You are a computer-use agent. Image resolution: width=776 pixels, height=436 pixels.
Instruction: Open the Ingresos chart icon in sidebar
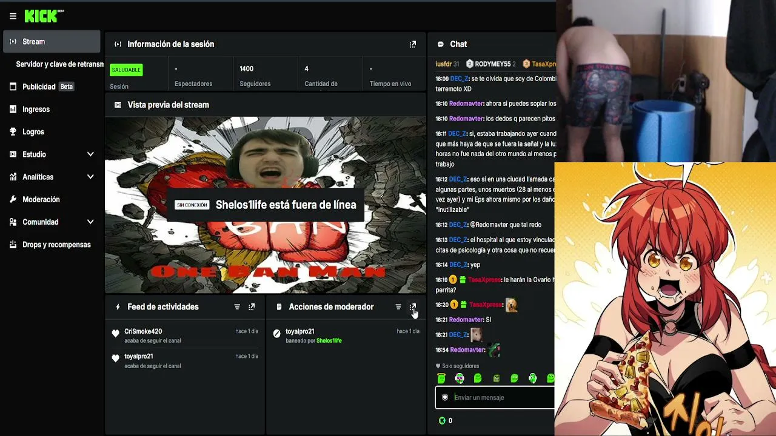click(x=13, y=109)
